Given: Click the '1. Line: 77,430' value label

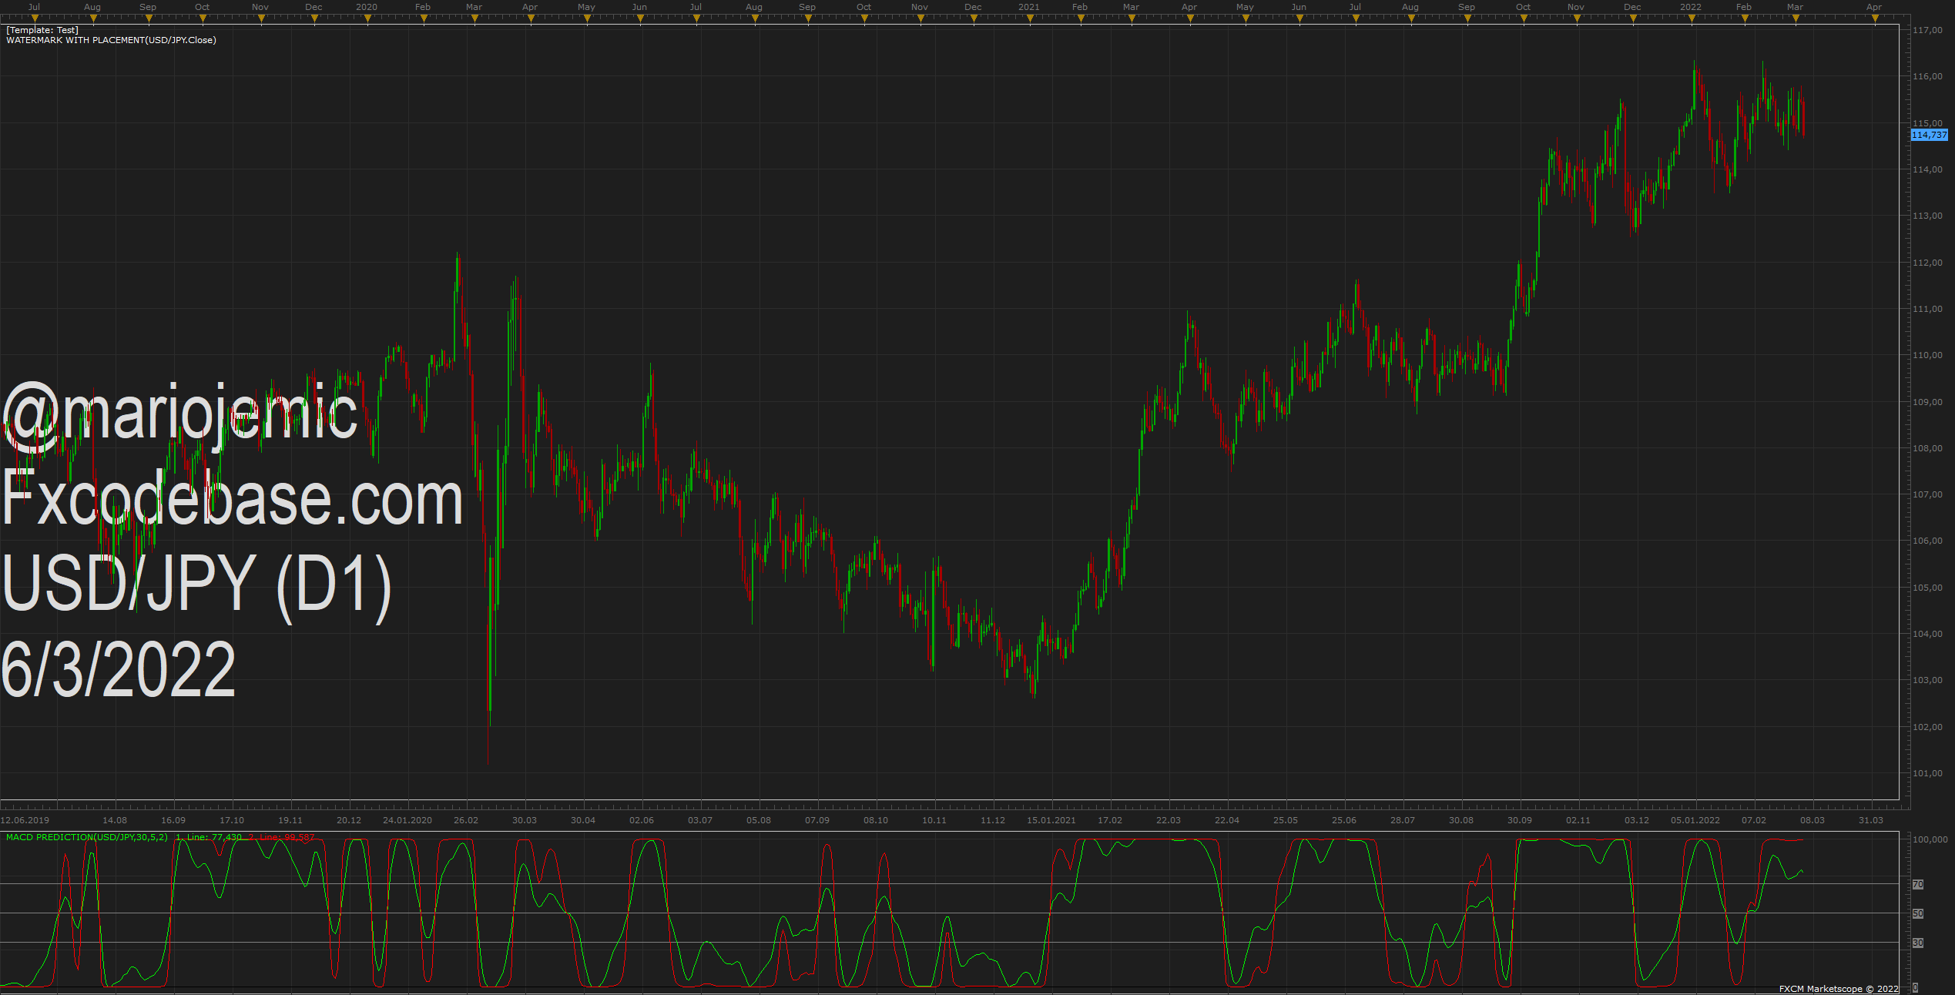Looking at the screenshot, I should coord(209,837).
